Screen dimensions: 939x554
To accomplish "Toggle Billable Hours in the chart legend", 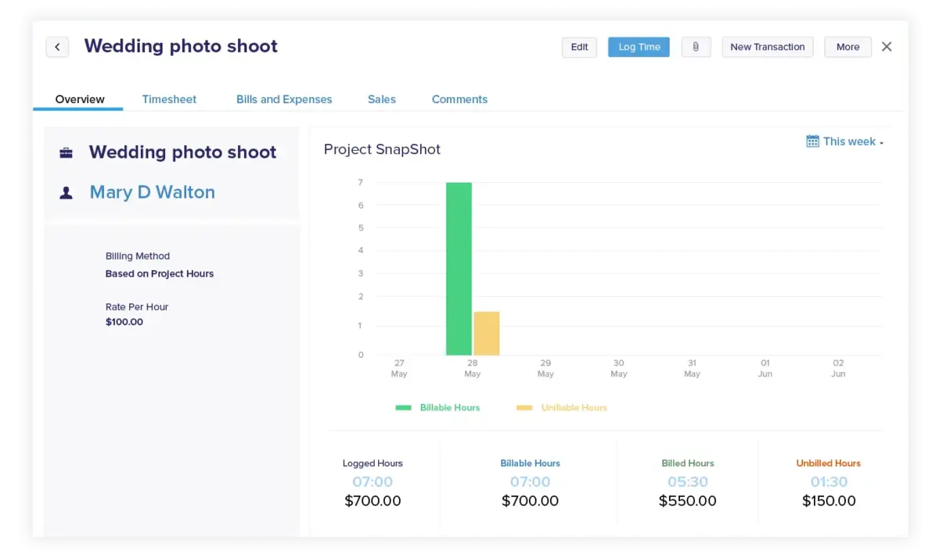I will [438, 407].
